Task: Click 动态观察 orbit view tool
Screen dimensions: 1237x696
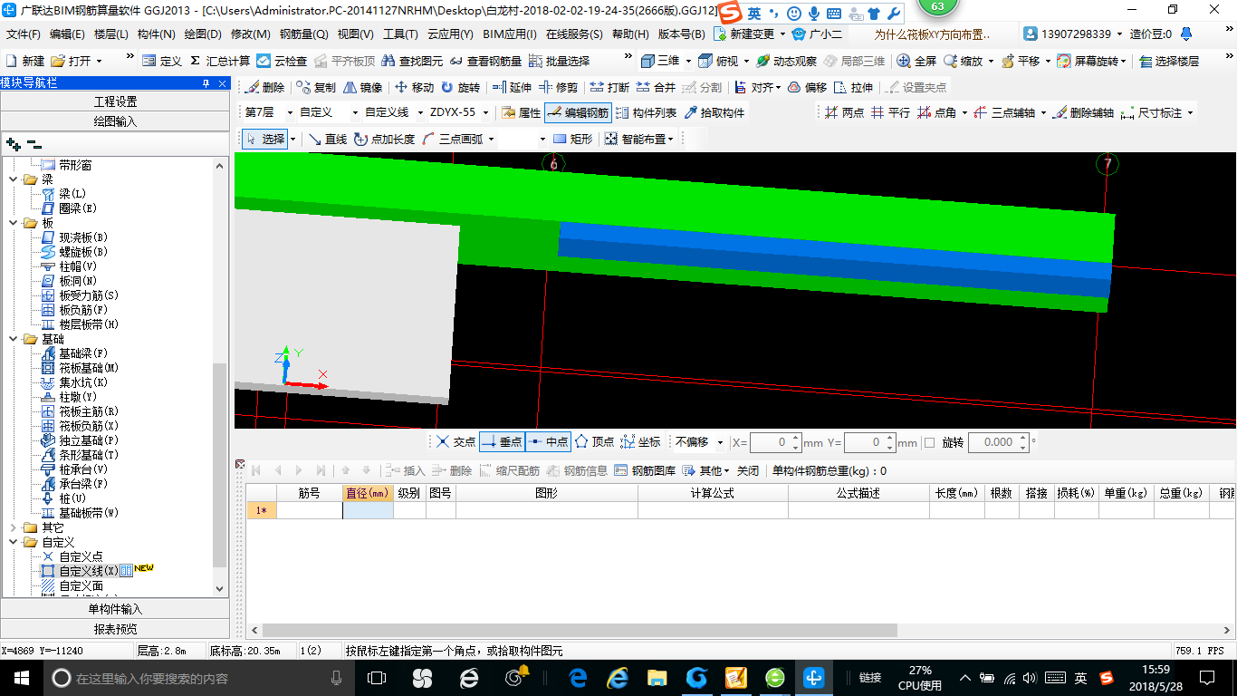Action: (x=787, y=61)
